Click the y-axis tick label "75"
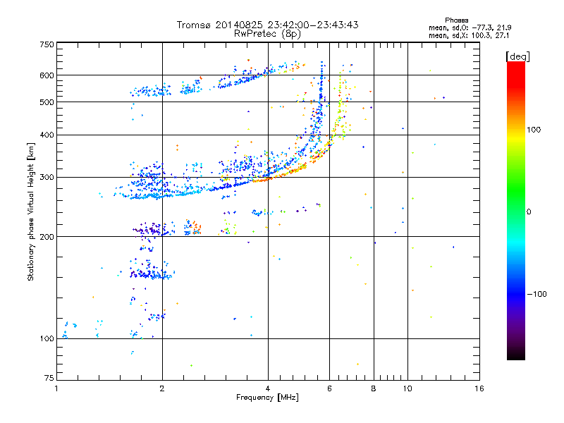Image resolution: width=564 pixels, height=423 pixels. click(49, 378)
